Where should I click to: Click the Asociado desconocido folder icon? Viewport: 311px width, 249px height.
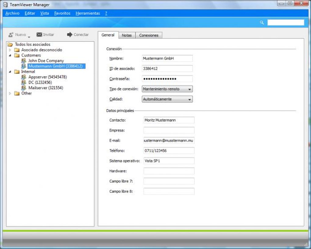tap(17, 50)
